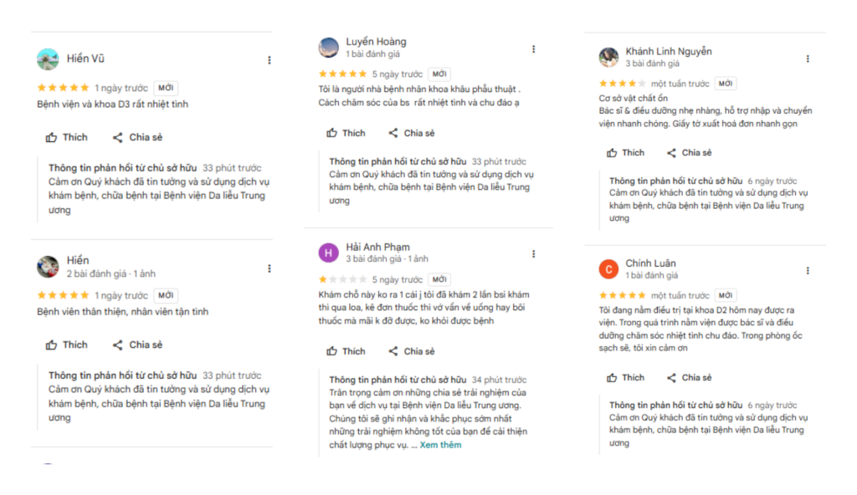Open three-dot menu on Hải Anh Phạm's review
Image resolution: width=857 pixels, height=495 pixels.
(533, 253)
